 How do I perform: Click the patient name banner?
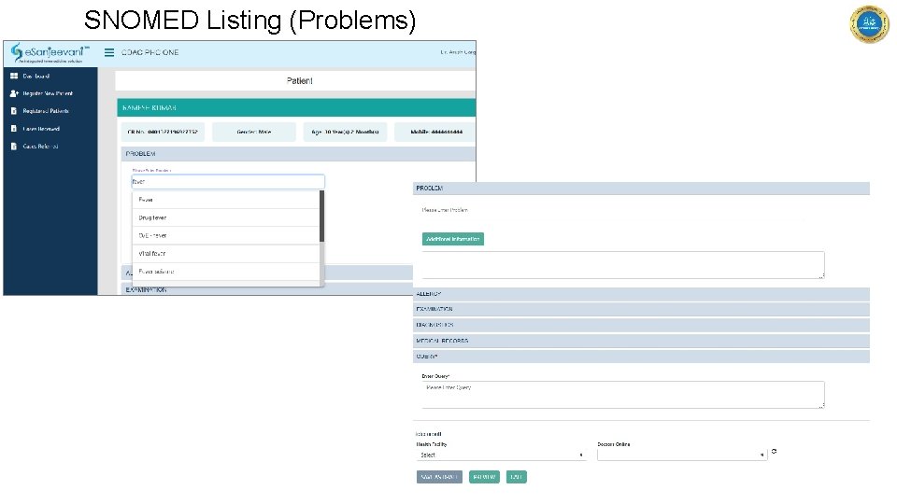(296, 107)
